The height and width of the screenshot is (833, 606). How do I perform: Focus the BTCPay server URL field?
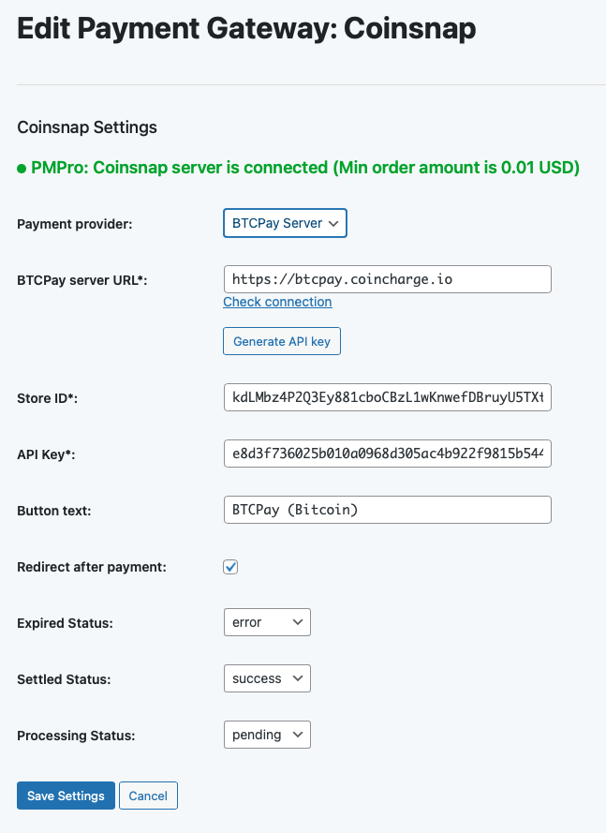tap(387, 279)
